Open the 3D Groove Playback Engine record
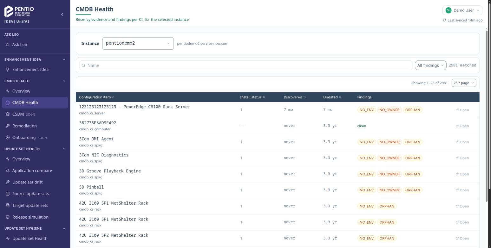Viewport: 491px width, 248px height. (462, 174)
